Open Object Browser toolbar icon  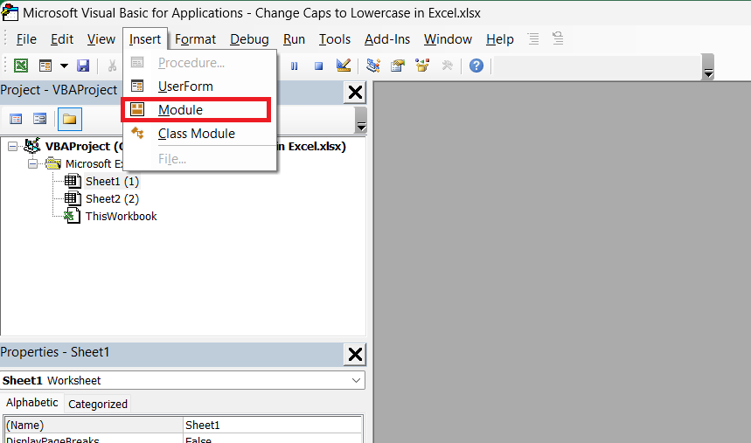422,66
